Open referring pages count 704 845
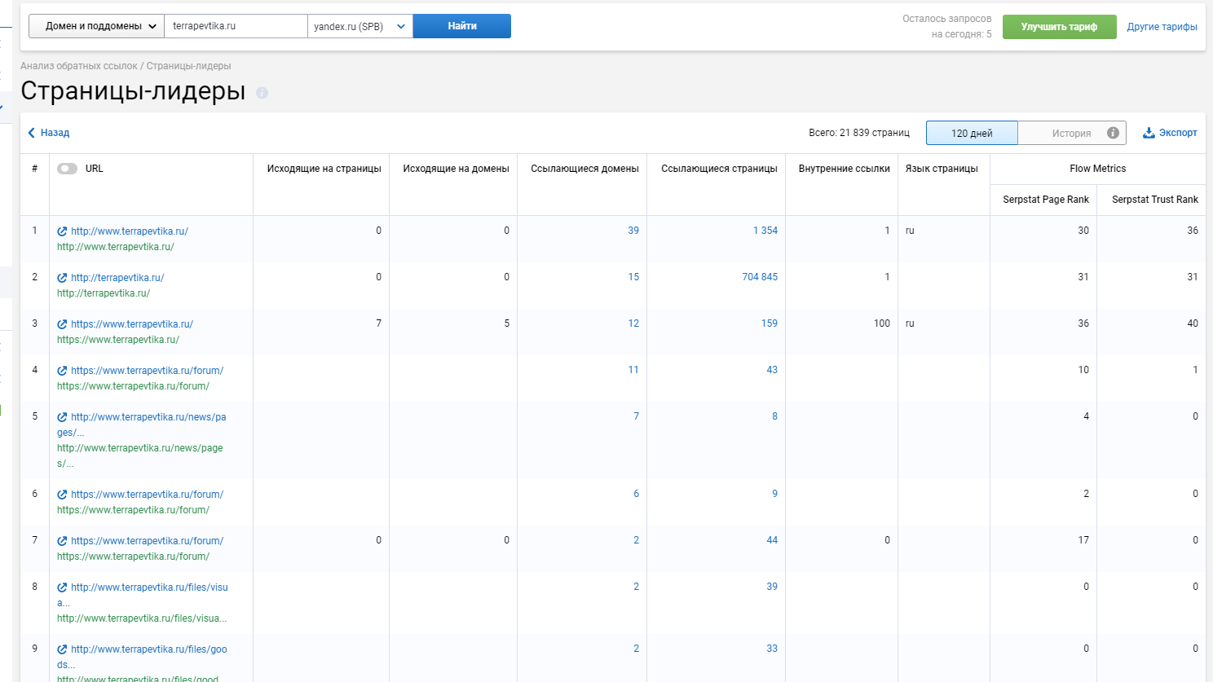 click(759, 277)
